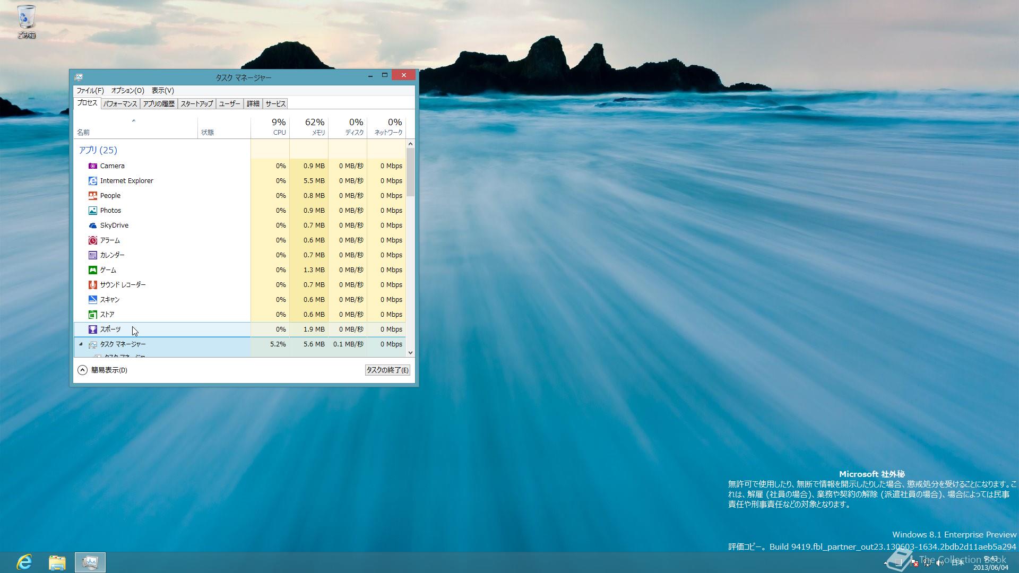Switch to 簡易表示 fewer details view
The image size is (1019, 573).
[102, 370]
